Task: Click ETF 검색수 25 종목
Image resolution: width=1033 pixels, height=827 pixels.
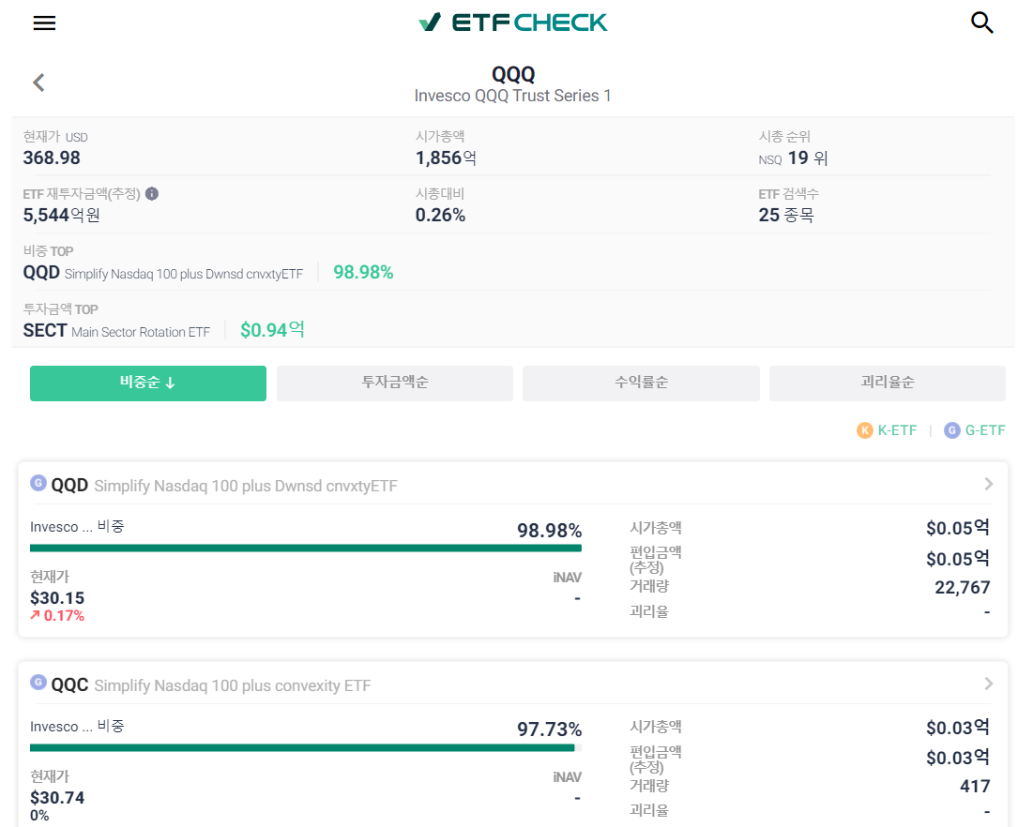Action: [786, 216]
